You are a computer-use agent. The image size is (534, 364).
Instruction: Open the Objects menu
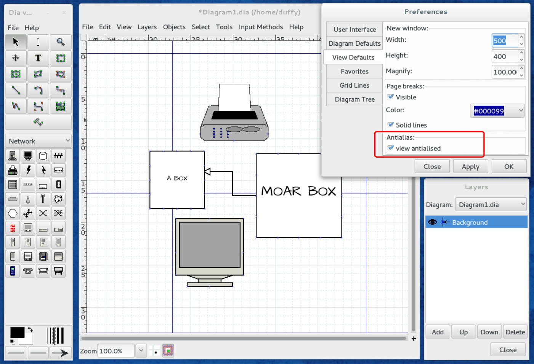[x=174, y=27]
